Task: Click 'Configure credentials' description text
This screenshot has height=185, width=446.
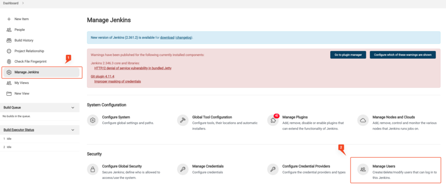Action: pyautogui.click(x=208, y=172)
